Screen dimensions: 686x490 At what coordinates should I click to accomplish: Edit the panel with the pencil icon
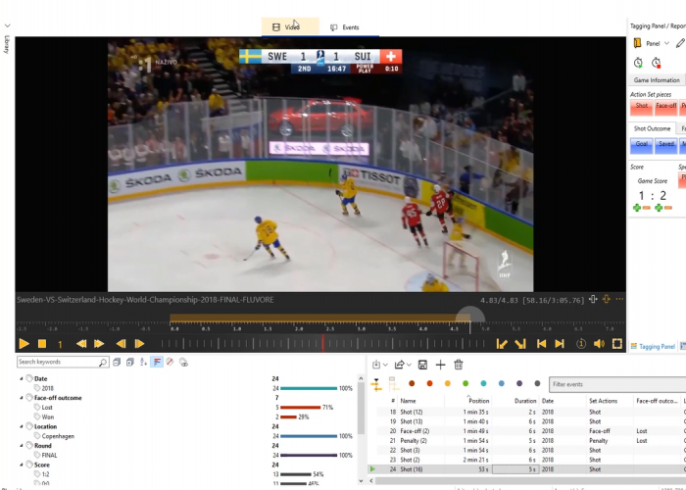tap(680, 43)
